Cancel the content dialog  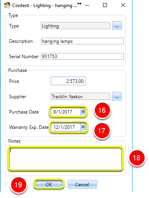82,184
